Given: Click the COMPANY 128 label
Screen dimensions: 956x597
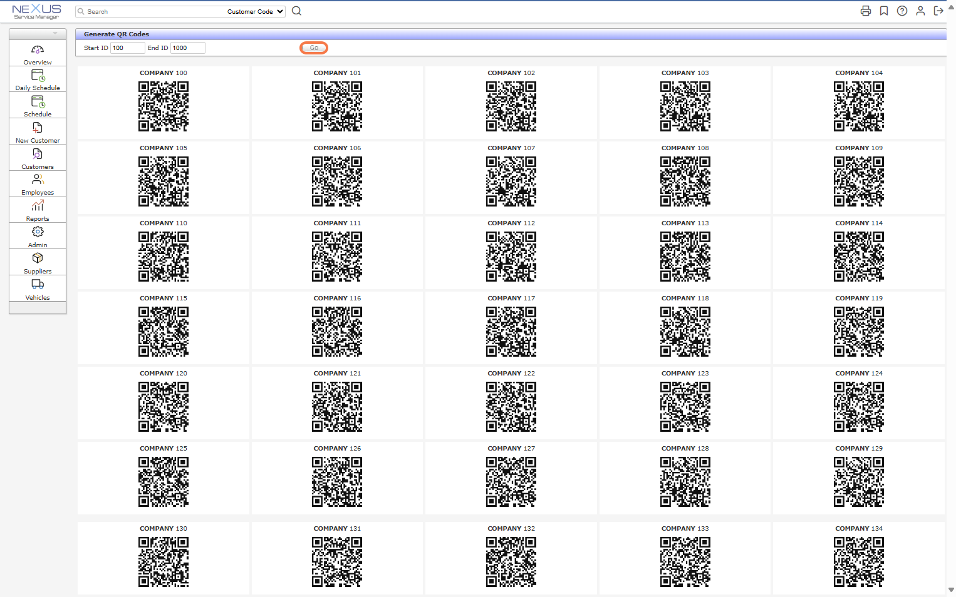Looking at the screenshot, I should [685, 449].
